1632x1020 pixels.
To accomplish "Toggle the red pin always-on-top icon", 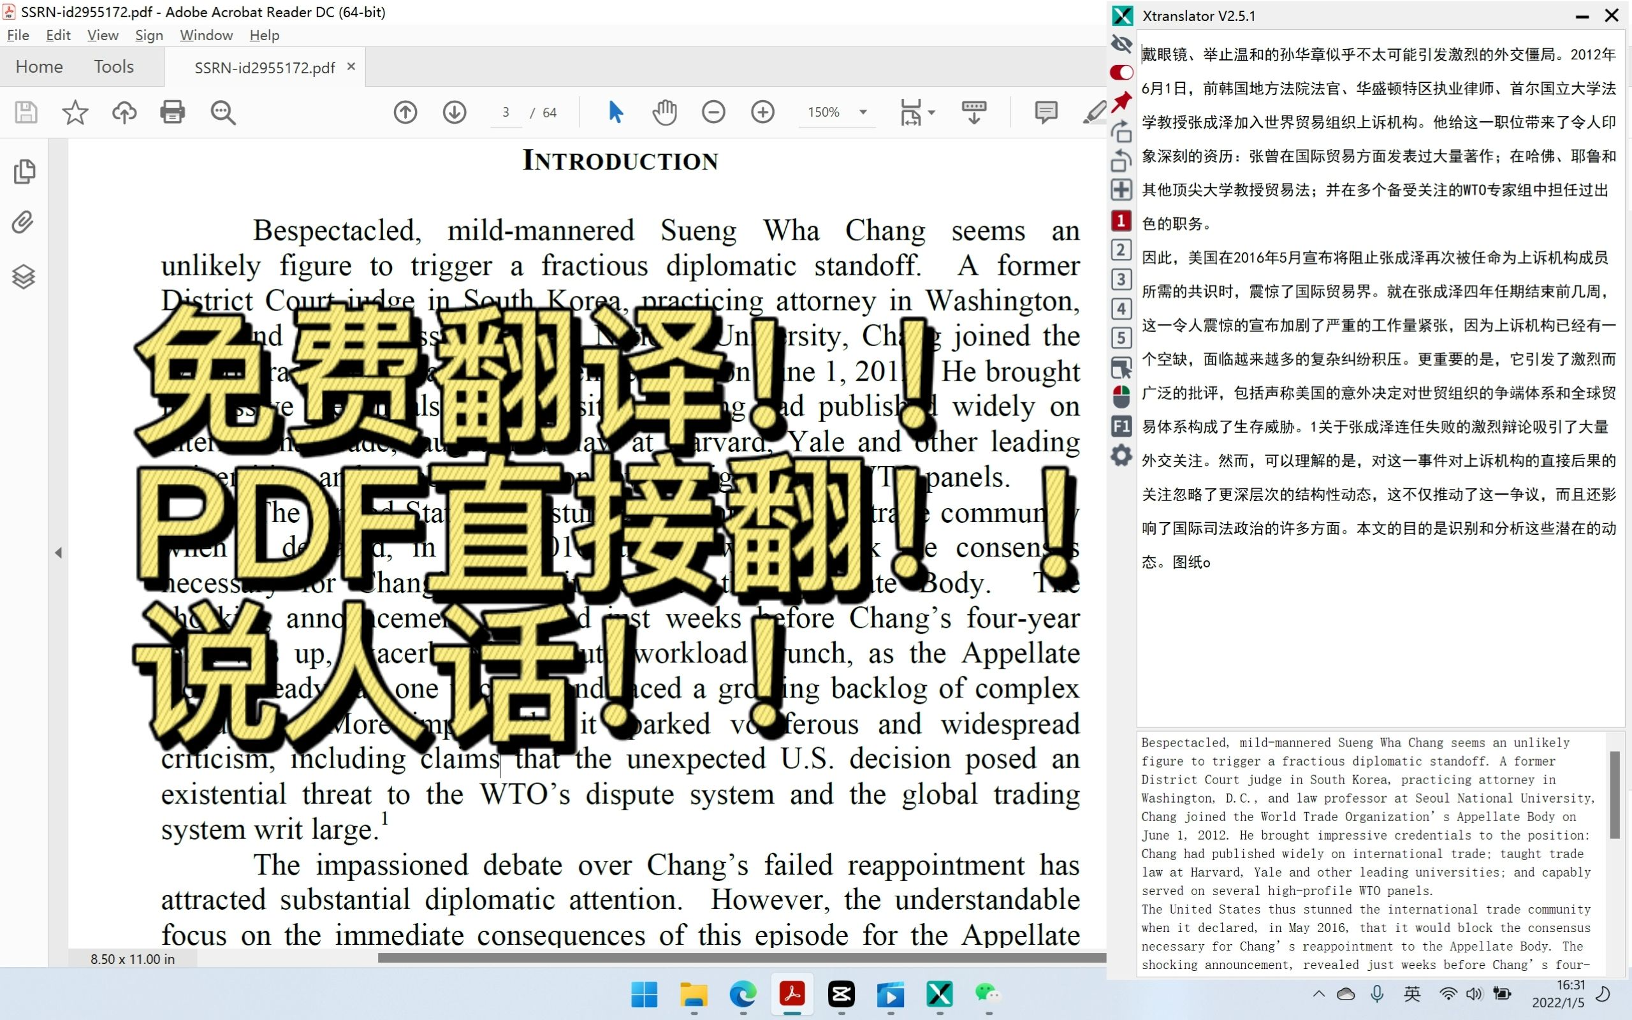I will coord(1121,101).
